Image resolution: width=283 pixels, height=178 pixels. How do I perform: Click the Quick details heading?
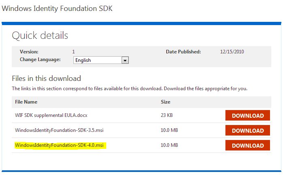40,36
